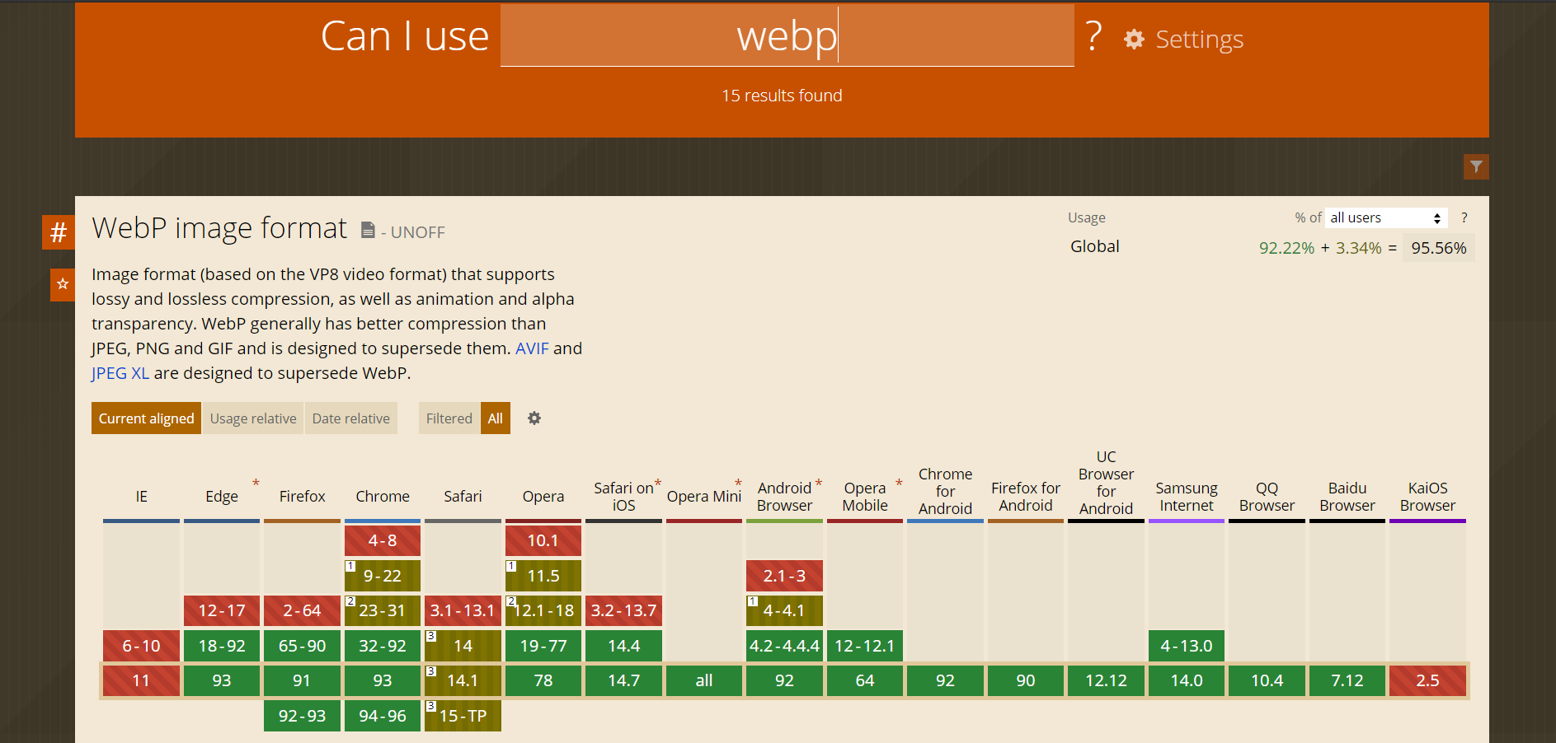Select the Filtered browsers option
This screenshot has height=743, width=1556.
[449, 418]
